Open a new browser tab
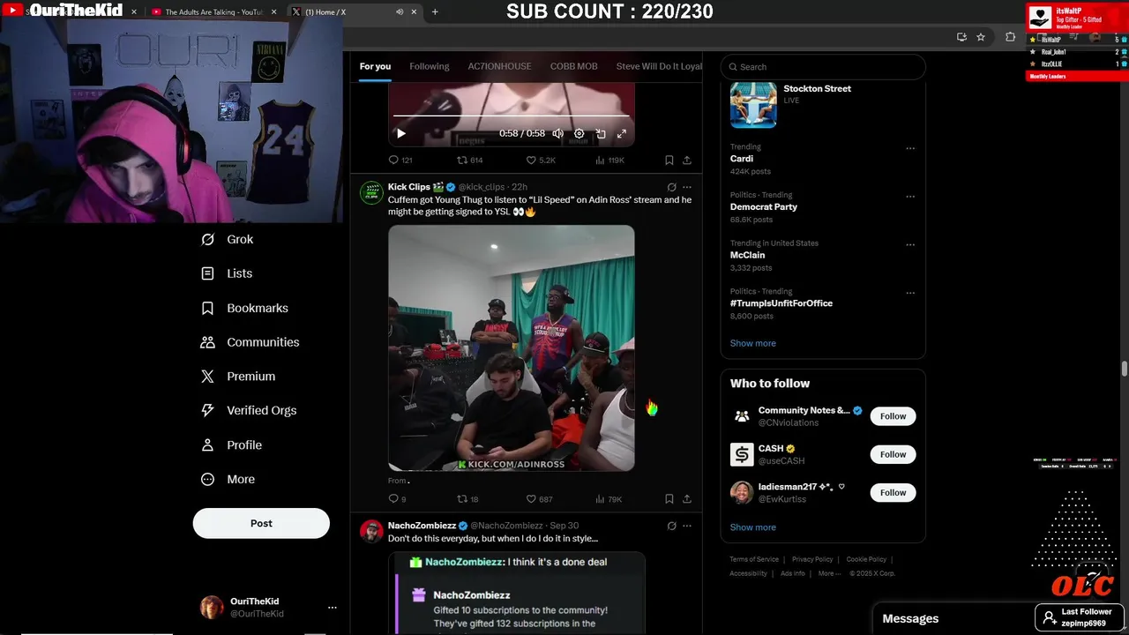 coord(435,11)
